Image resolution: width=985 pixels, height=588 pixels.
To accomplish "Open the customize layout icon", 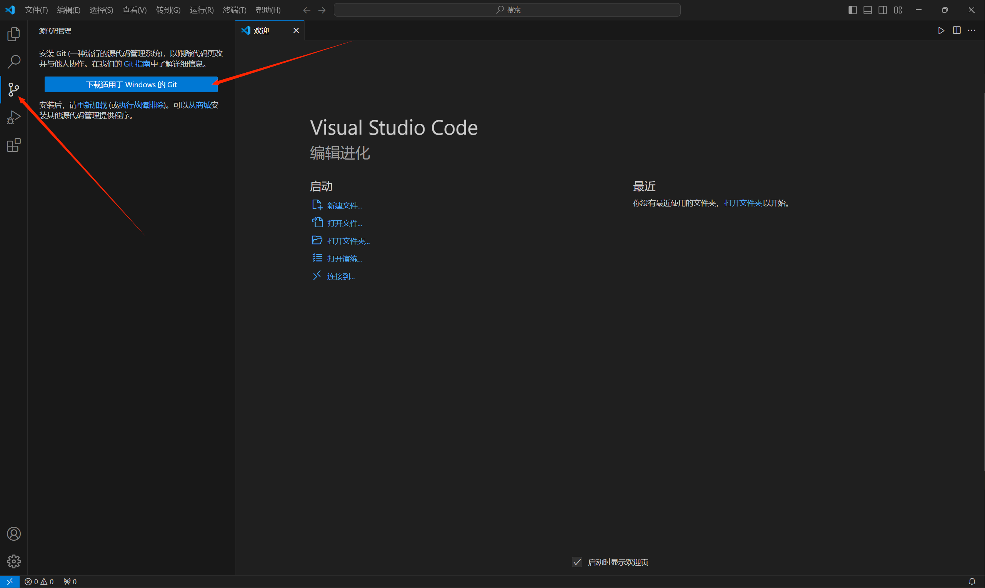I will pos(898,10).
